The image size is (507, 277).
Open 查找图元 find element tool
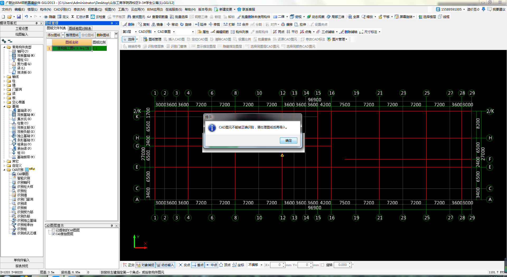coord(136,17)
